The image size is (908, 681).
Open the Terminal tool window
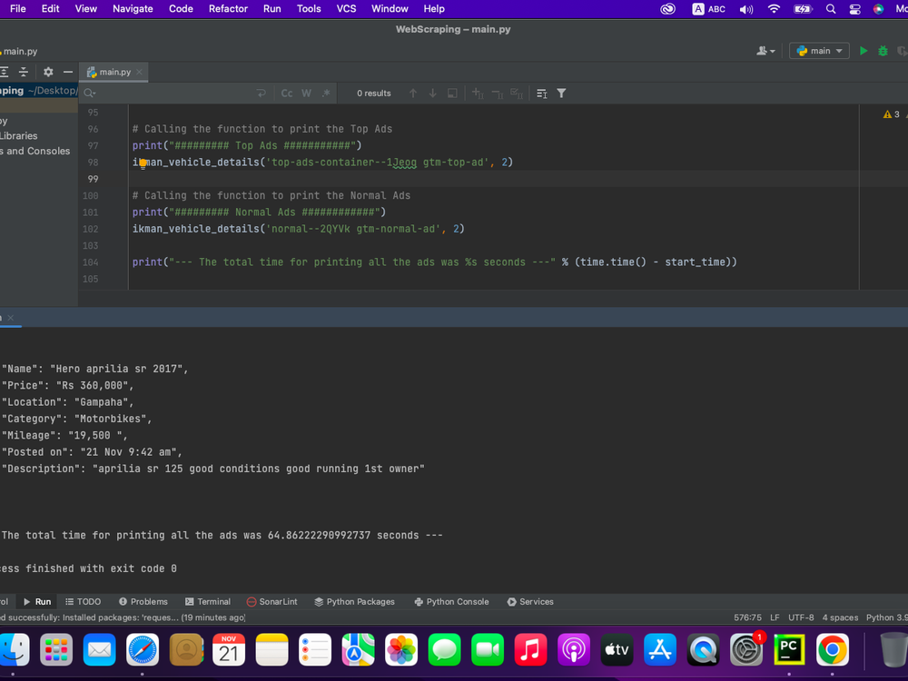click(208, 601)
